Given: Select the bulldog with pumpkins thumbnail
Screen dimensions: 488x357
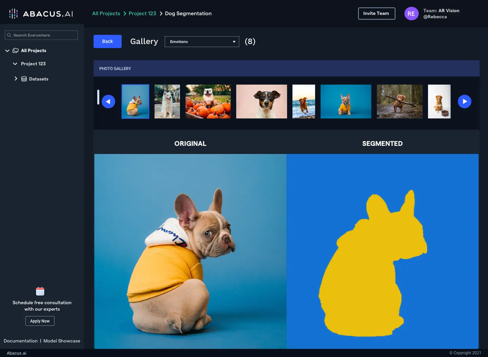Looking at the screenshot, I should (x=208, y=102).
